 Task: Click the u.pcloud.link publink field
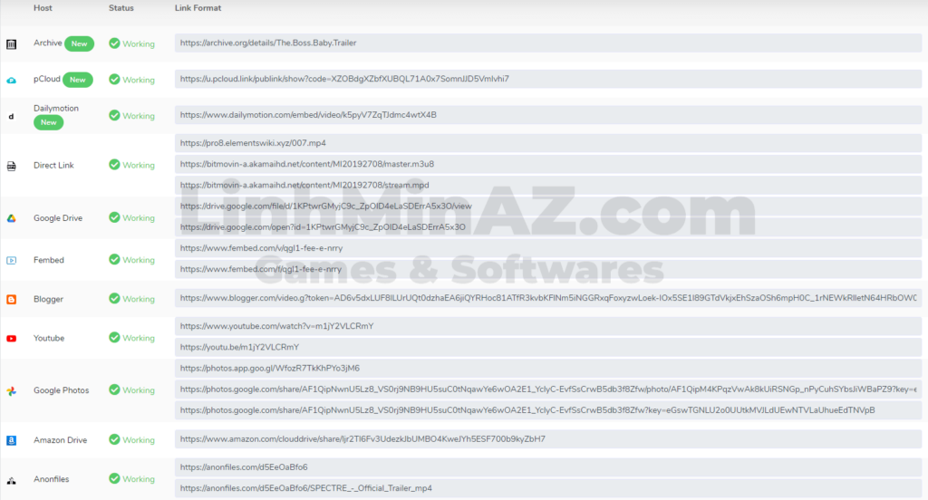pyautogui.click(x=548, y=79)
